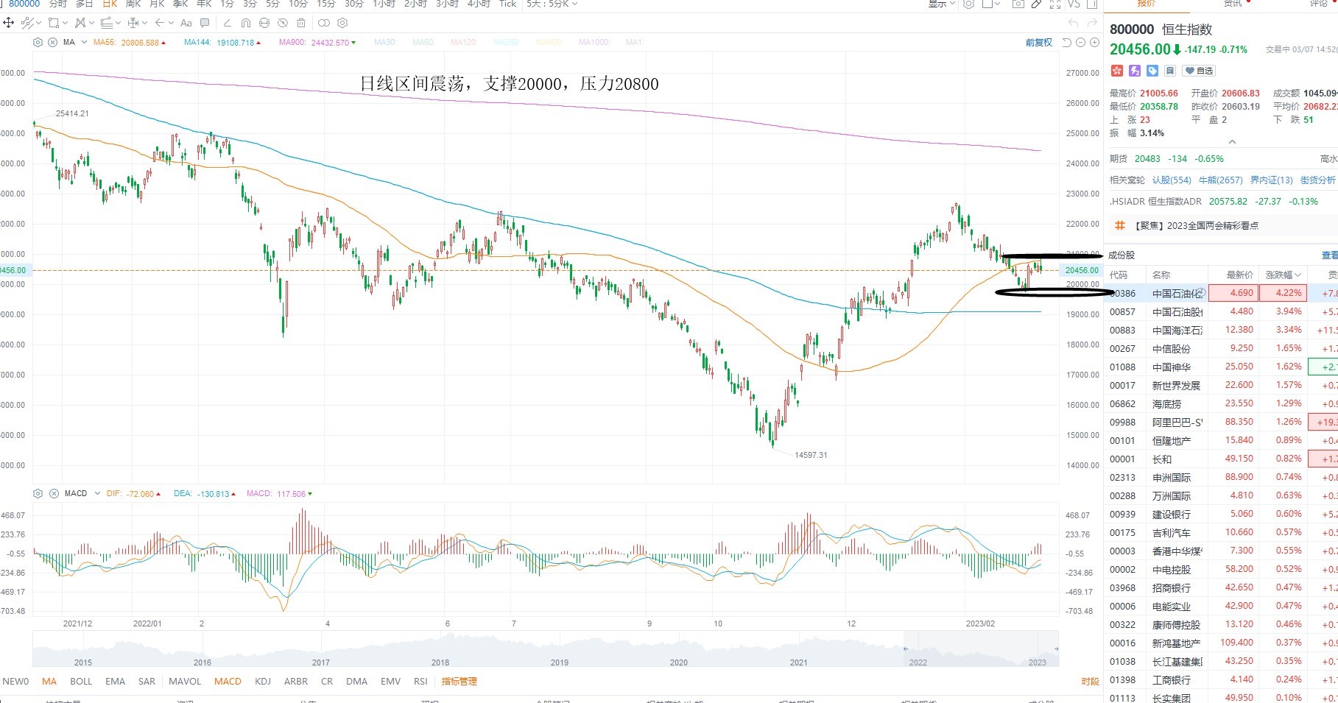Open the 前复权 adjustment selector
Screen dimensions: 1338x703
coord(1038,43)
